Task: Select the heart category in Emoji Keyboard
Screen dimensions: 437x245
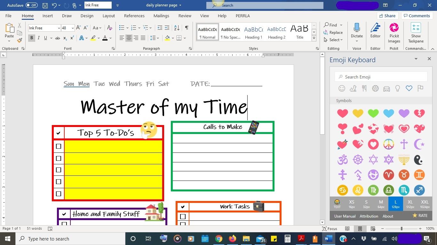Action: point(409,88)
